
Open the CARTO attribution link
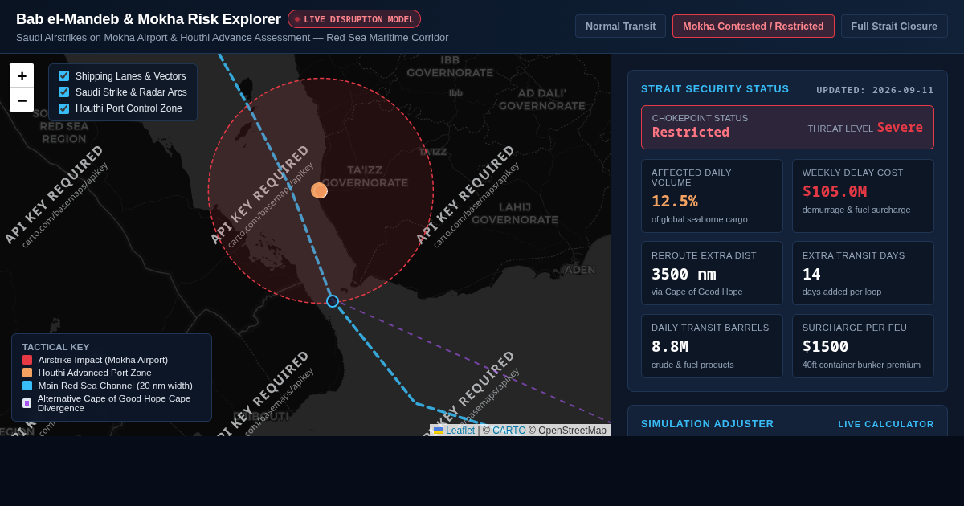point(509,431)
